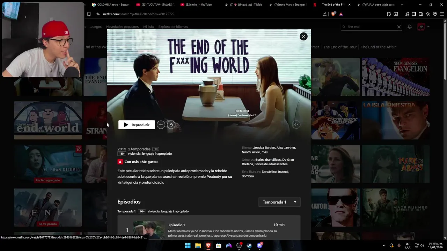Open Neon Genesis Evangelion thumbnail
447x251 pixels.
click(396, 77)
